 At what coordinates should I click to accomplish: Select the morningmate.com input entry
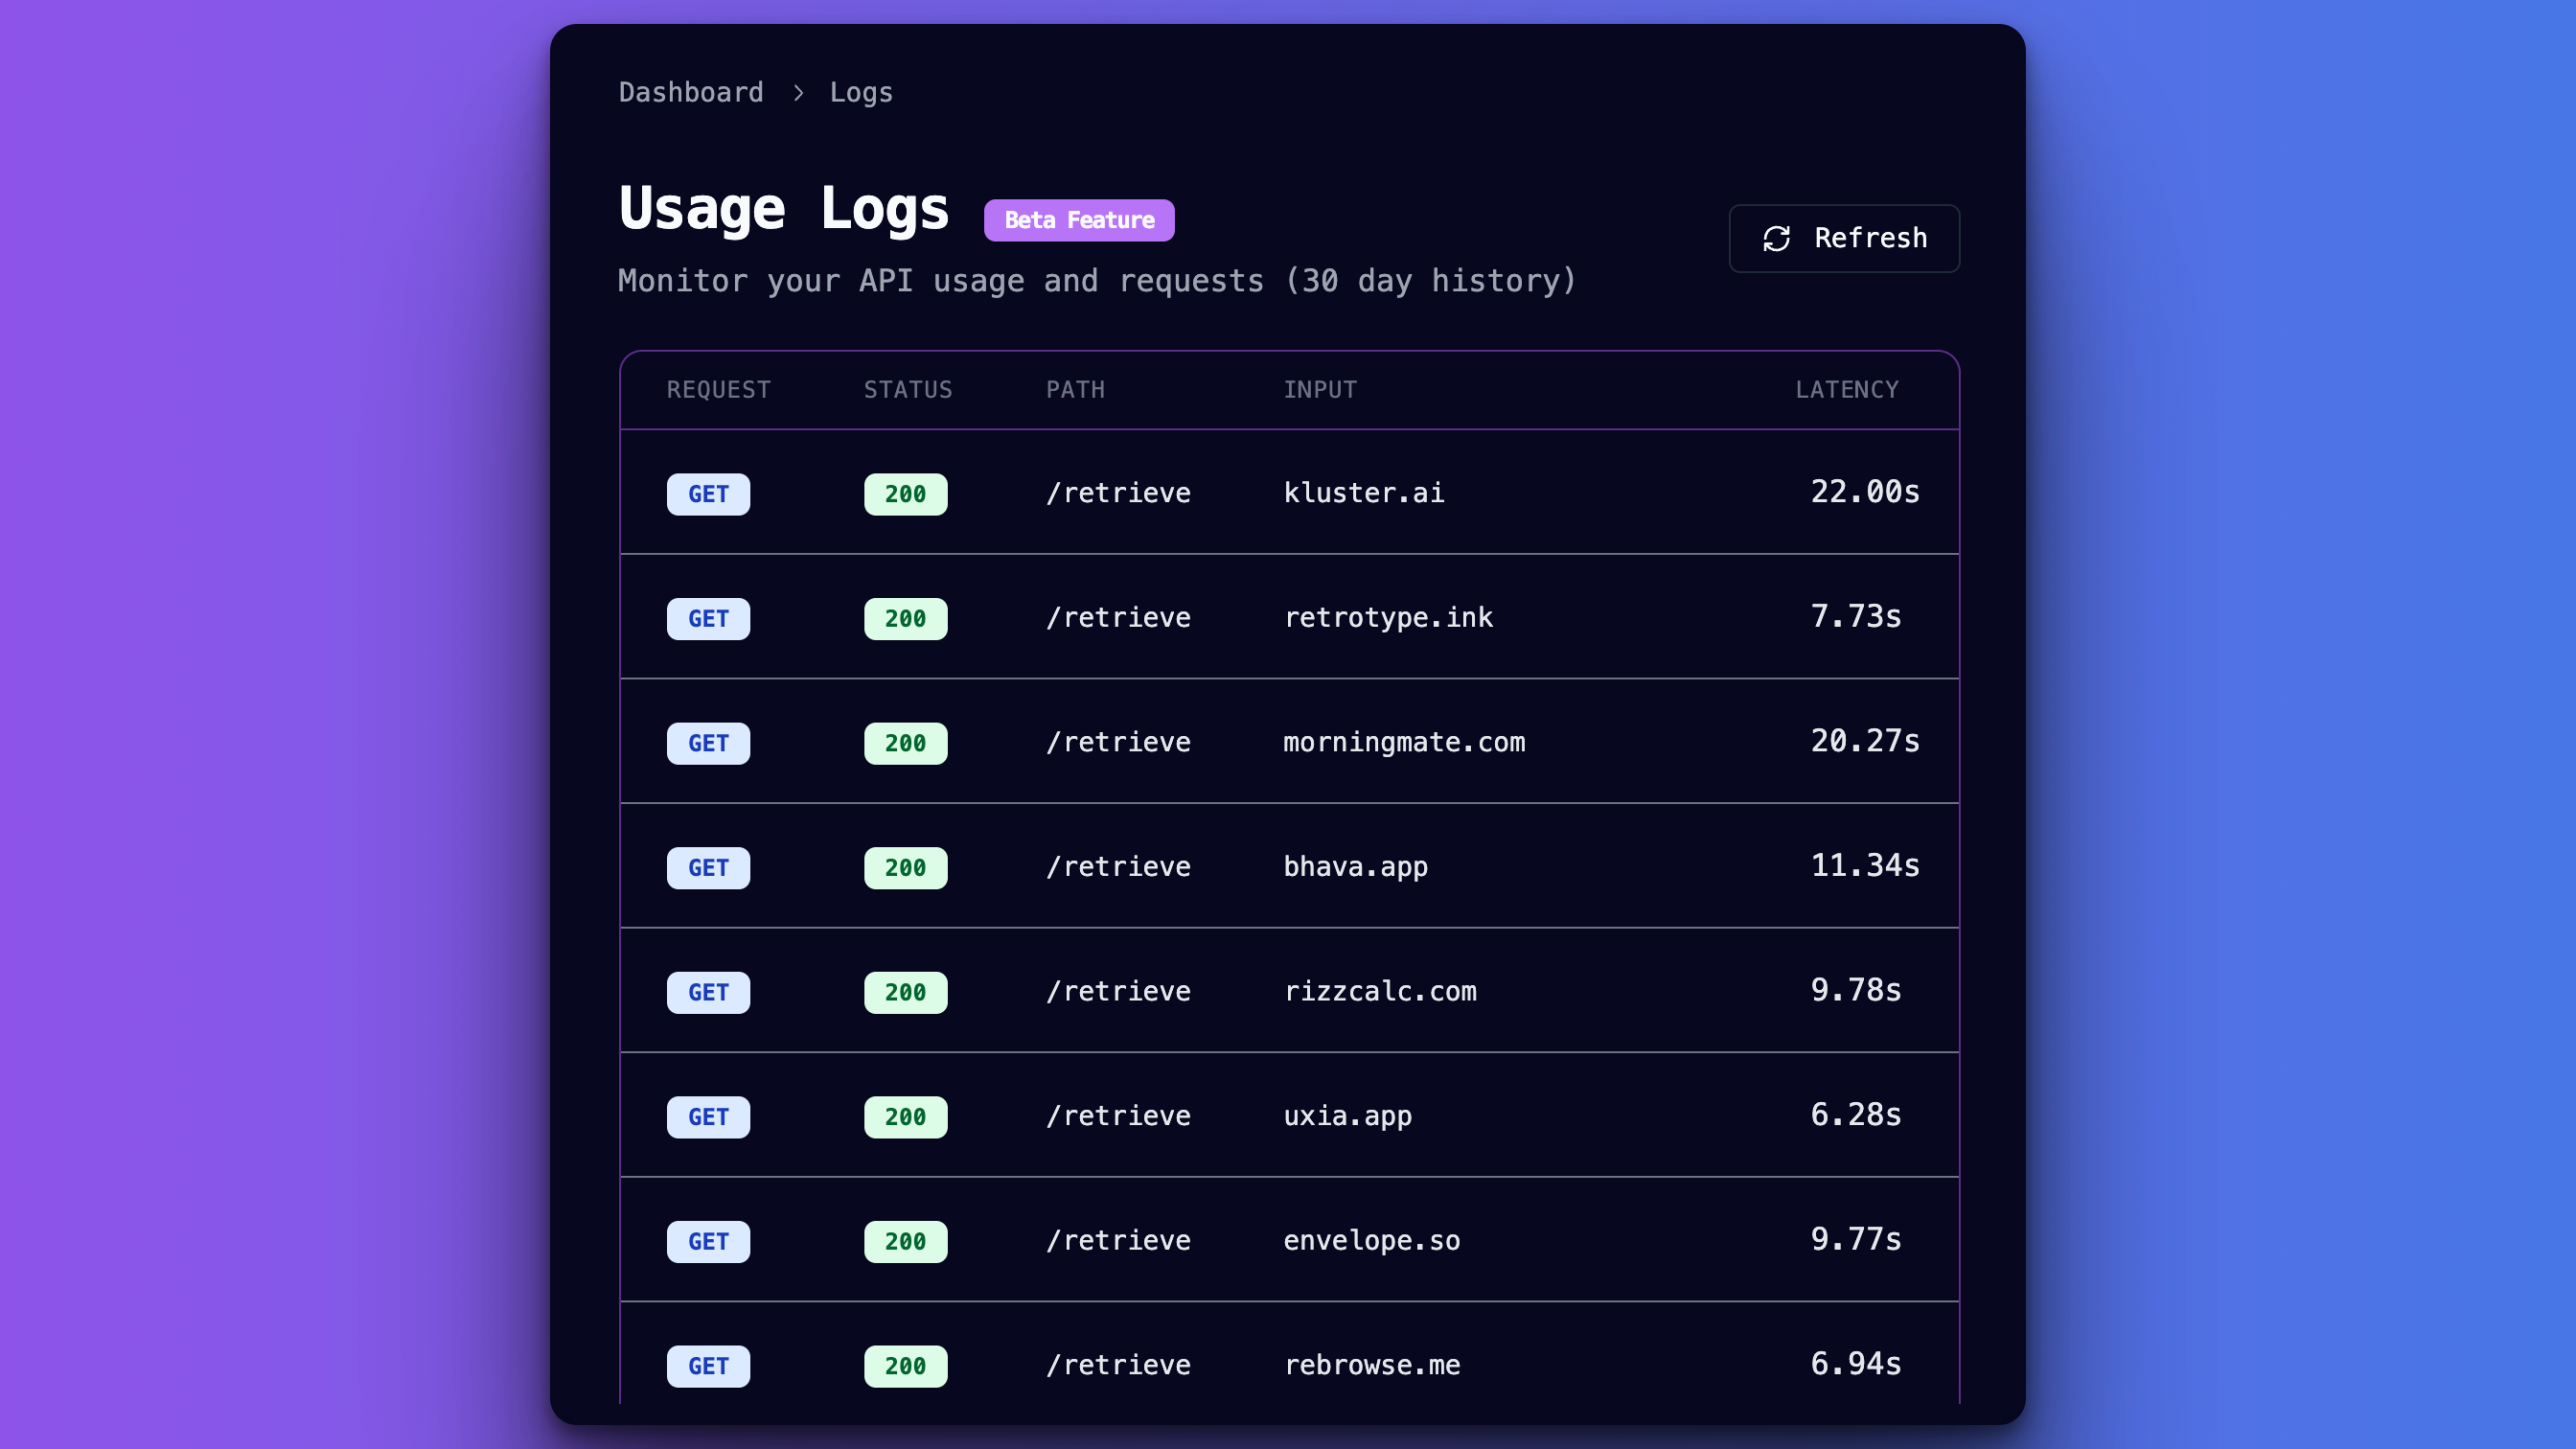click(x=1404, y=742)
